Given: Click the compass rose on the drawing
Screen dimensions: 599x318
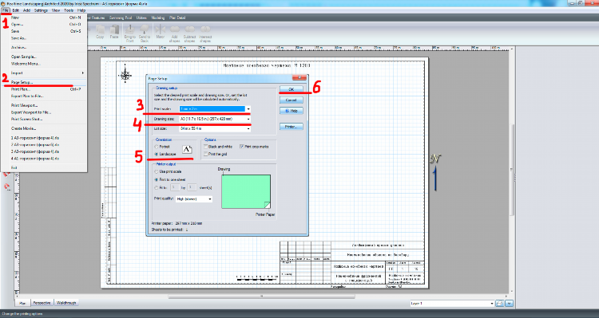Looking at the screenshot, I should [125, 75].
